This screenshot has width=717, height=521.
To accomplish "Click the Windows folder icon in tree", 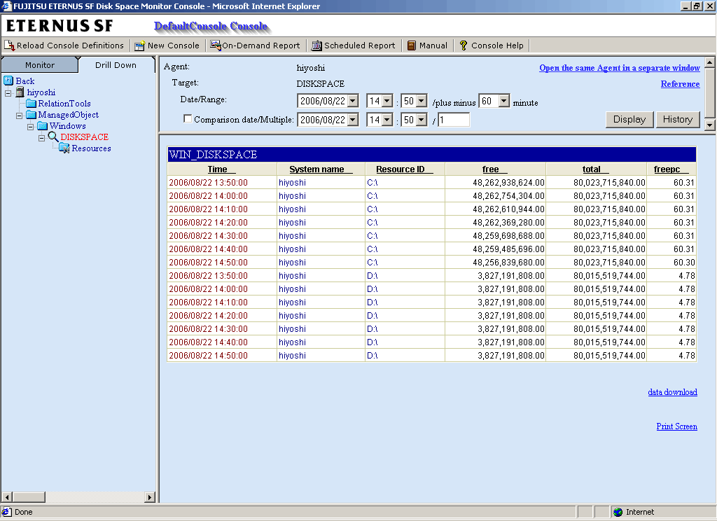I will point(43,126).
